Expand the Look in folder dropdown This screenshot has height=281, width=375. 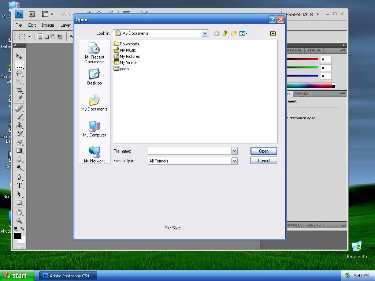coord(205,33)
